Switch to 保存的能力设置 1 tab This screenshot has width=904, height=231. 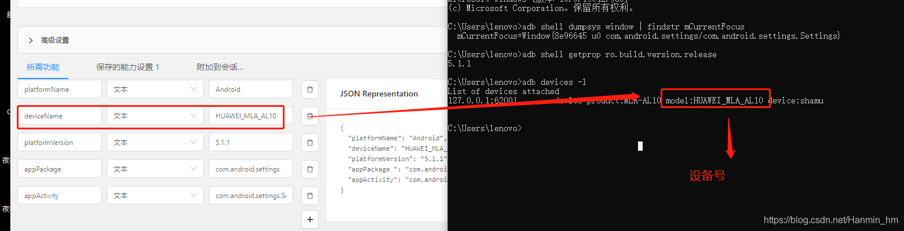pos(127,67)
